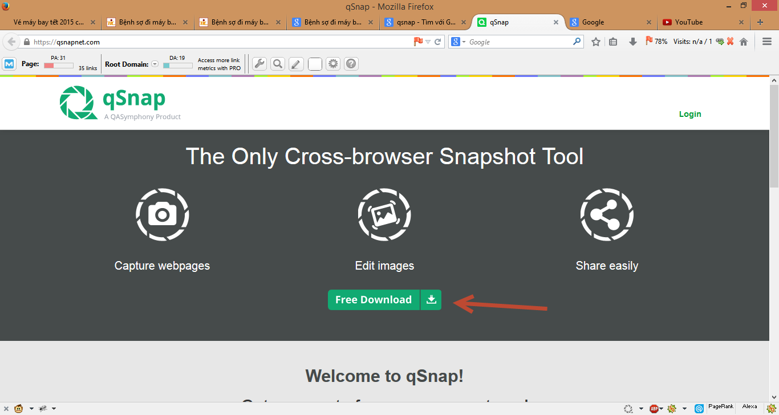Click the red flag icon in the address bar
Image resolution: width=779 pixels, height=415 pixels.
point(418,42)
